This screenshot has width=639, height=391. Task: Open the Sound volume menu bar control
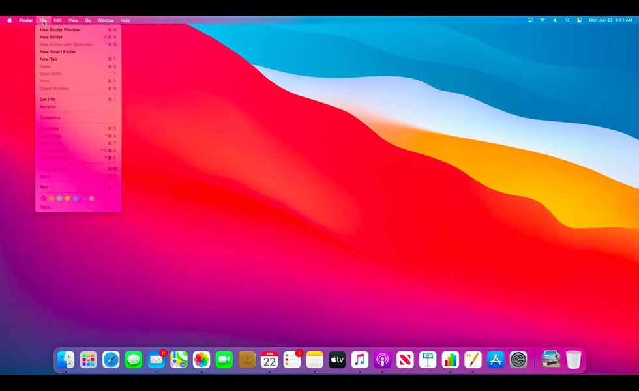[555, 20]
